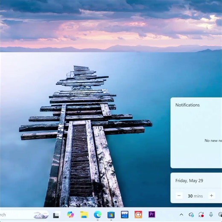This screenshot has height=222, width=222.
Task: Open Microsoft Edge browser
Action: click(98, 215)
